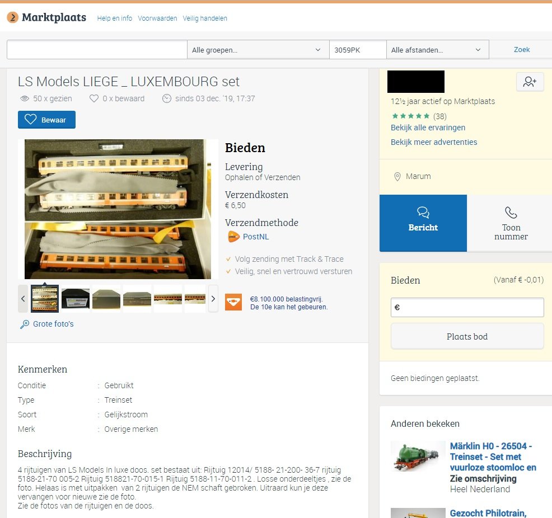The height and width of the screenshot is (518, 552).
Task: Click the PostNL shipping logo
Action: coord(233,237)
